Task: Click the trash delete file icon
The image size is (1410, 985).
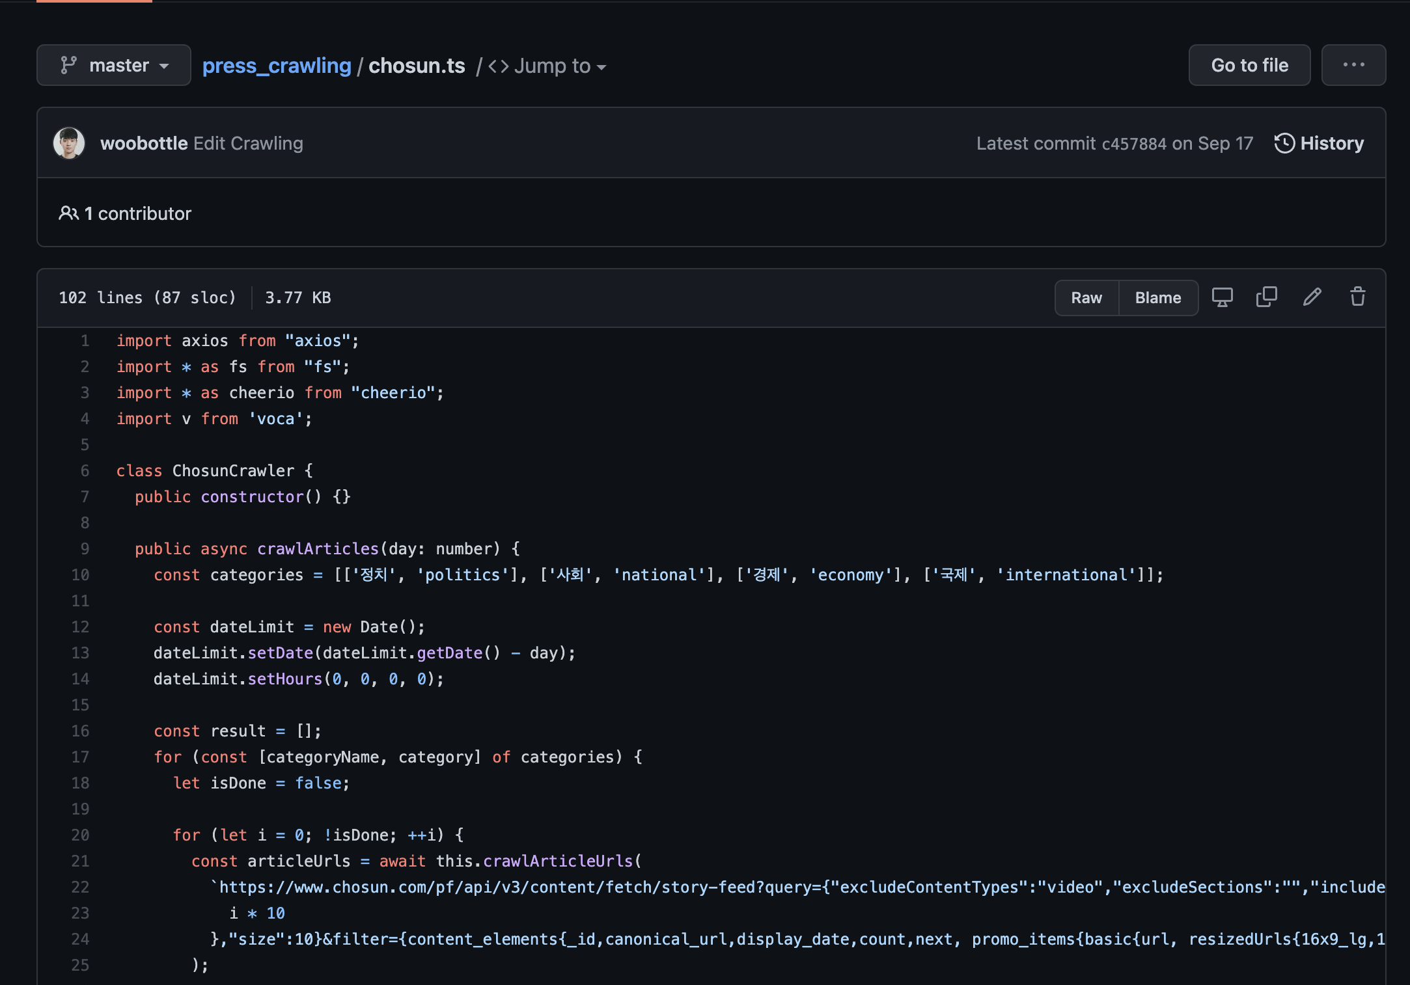Action: pos(1357,297)
